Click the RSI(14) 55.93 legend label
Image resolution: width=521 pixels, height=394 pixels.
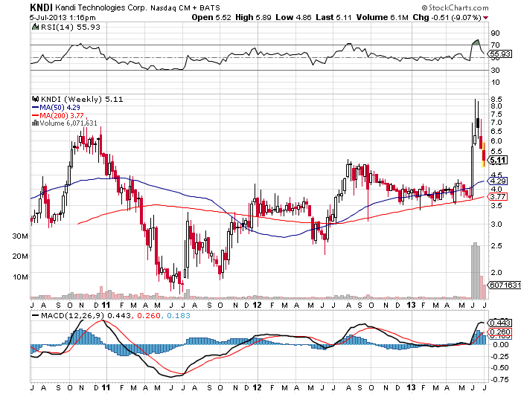pos(71,28)
